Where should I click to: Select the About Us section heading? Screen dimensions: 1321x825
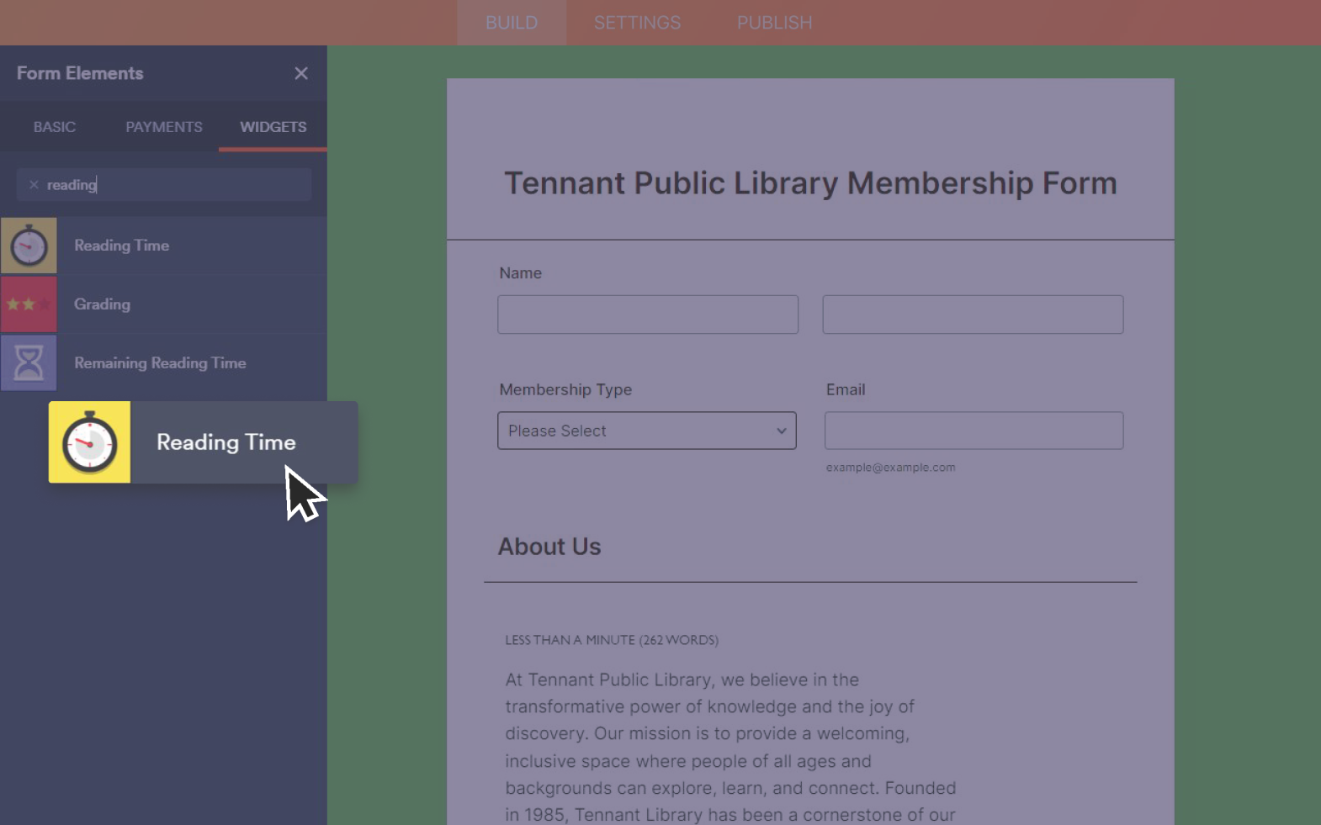point(549,547)
